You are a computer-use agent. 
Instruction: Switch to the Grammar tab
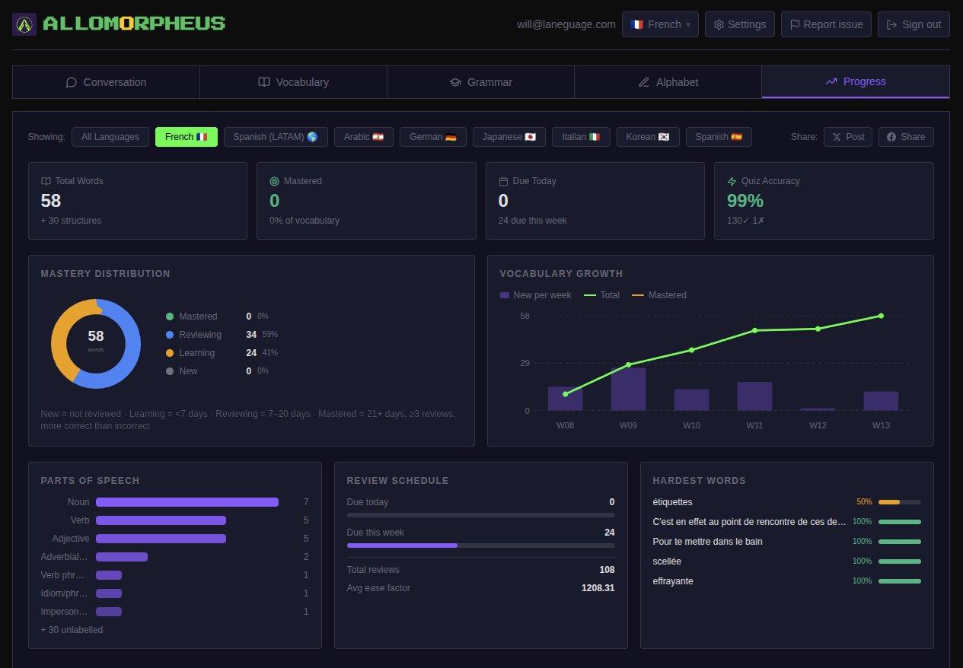(x=480, y=82)
